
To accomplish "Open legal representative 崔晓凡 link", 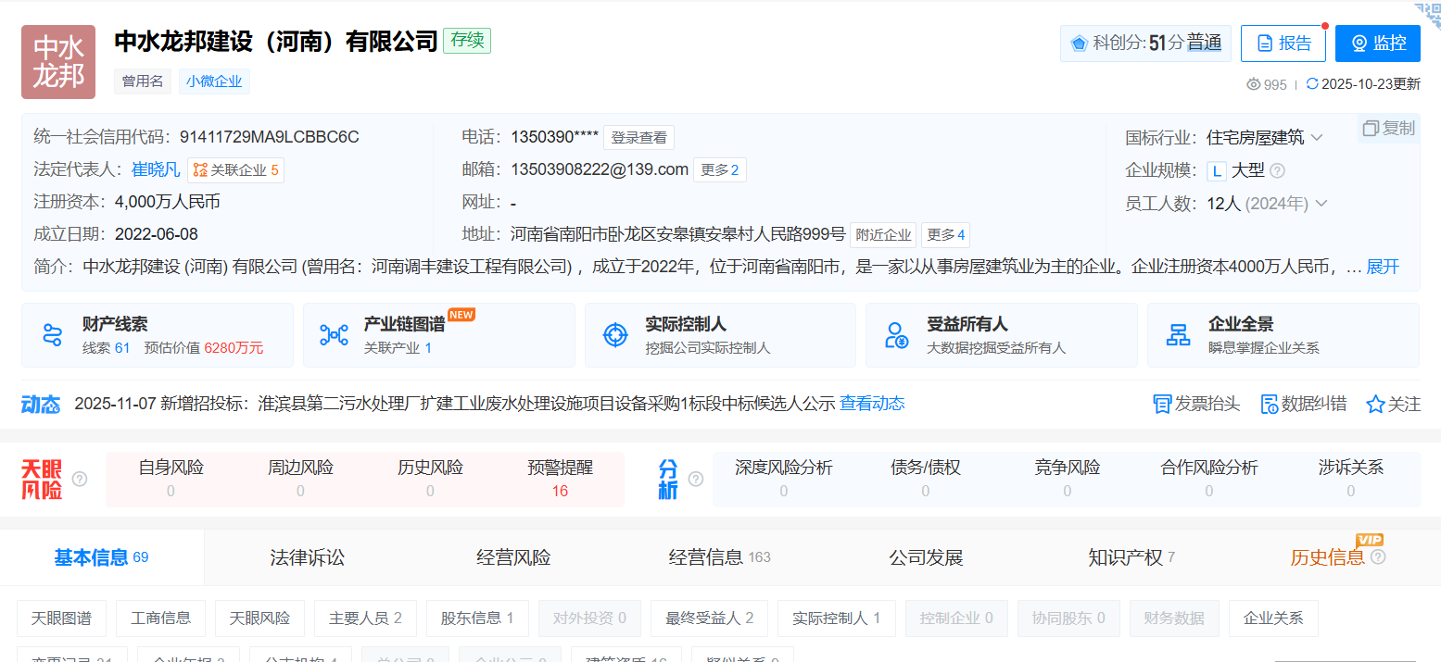I will [x=155, y=169].
